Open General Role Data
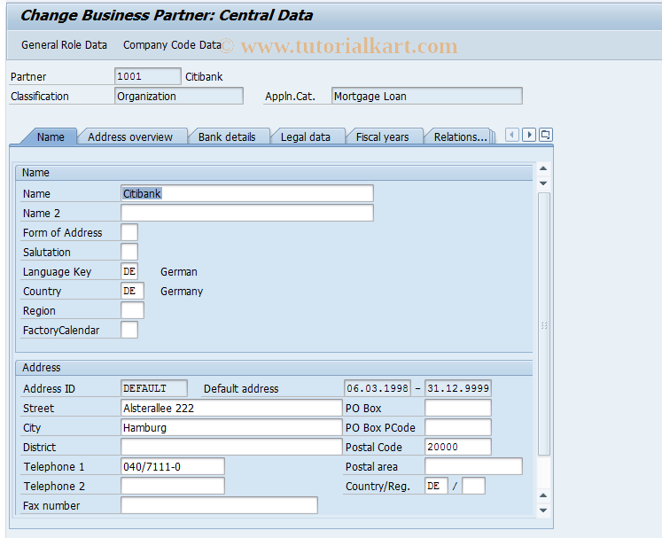The height and width of the screenshot is (538, 662). [x=64, y=45]
